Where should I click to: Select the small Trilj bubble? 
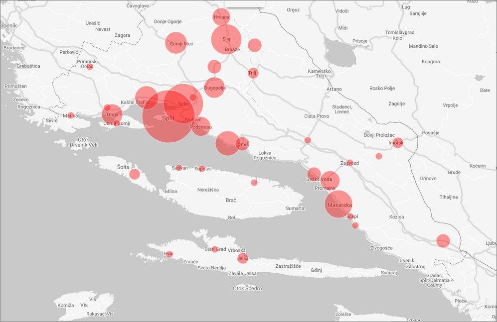click(253, 73)
